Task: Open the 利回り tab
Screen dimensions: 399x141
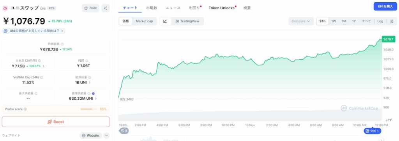Action: click(195, 8)
